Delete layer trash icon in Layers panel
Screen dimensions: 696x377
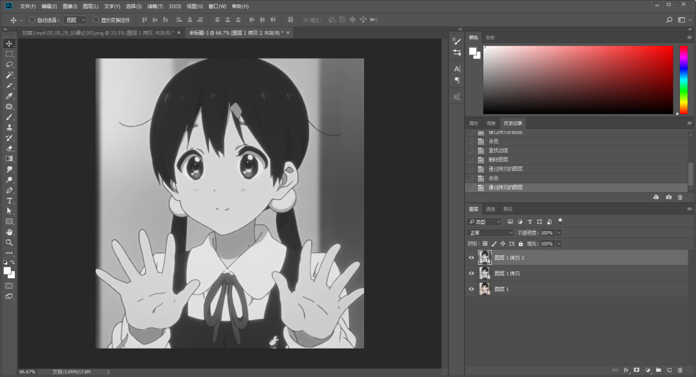[680, 370]
